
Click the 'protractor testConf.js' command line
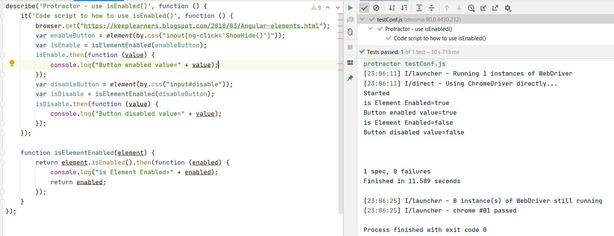point(404,64)
